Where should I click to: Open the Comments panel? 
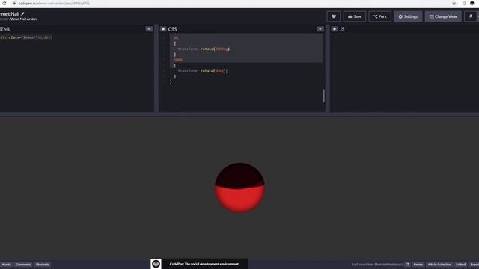23,265
